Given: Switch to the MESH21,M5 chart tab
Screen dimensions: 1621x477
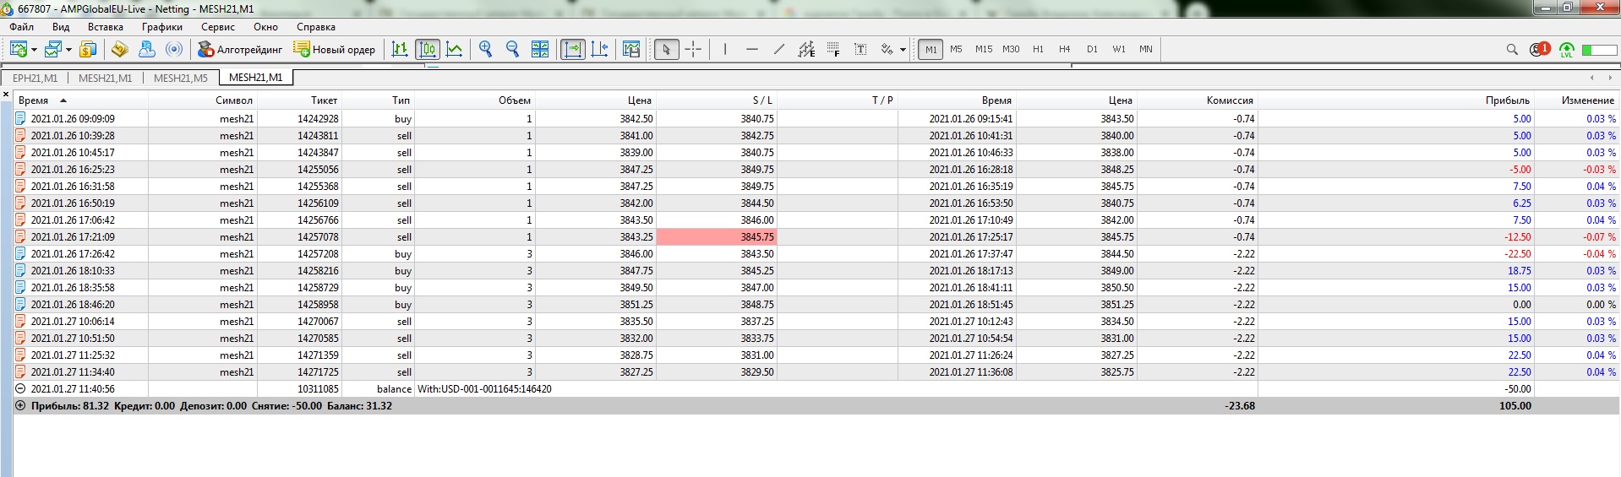Looking at the screenshot, I should coord(181,78).
